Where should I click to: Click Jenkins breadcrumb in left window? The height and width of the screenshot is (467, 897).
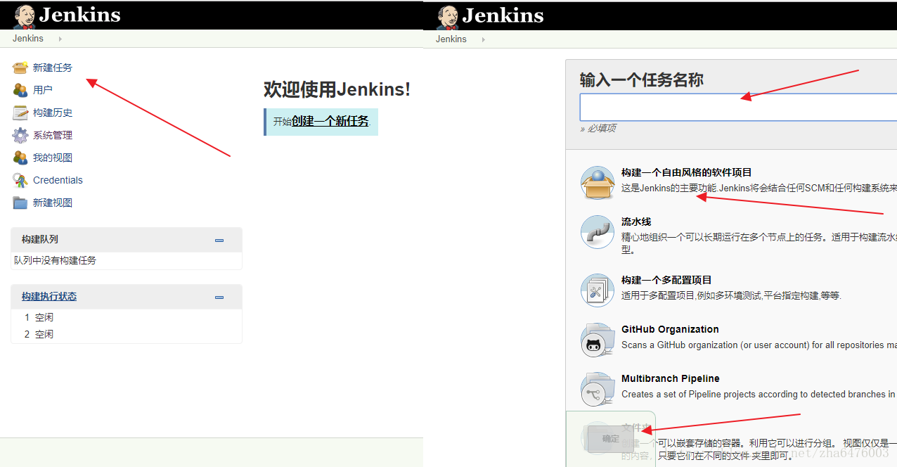pyautogui.click(x=28, y=39)
